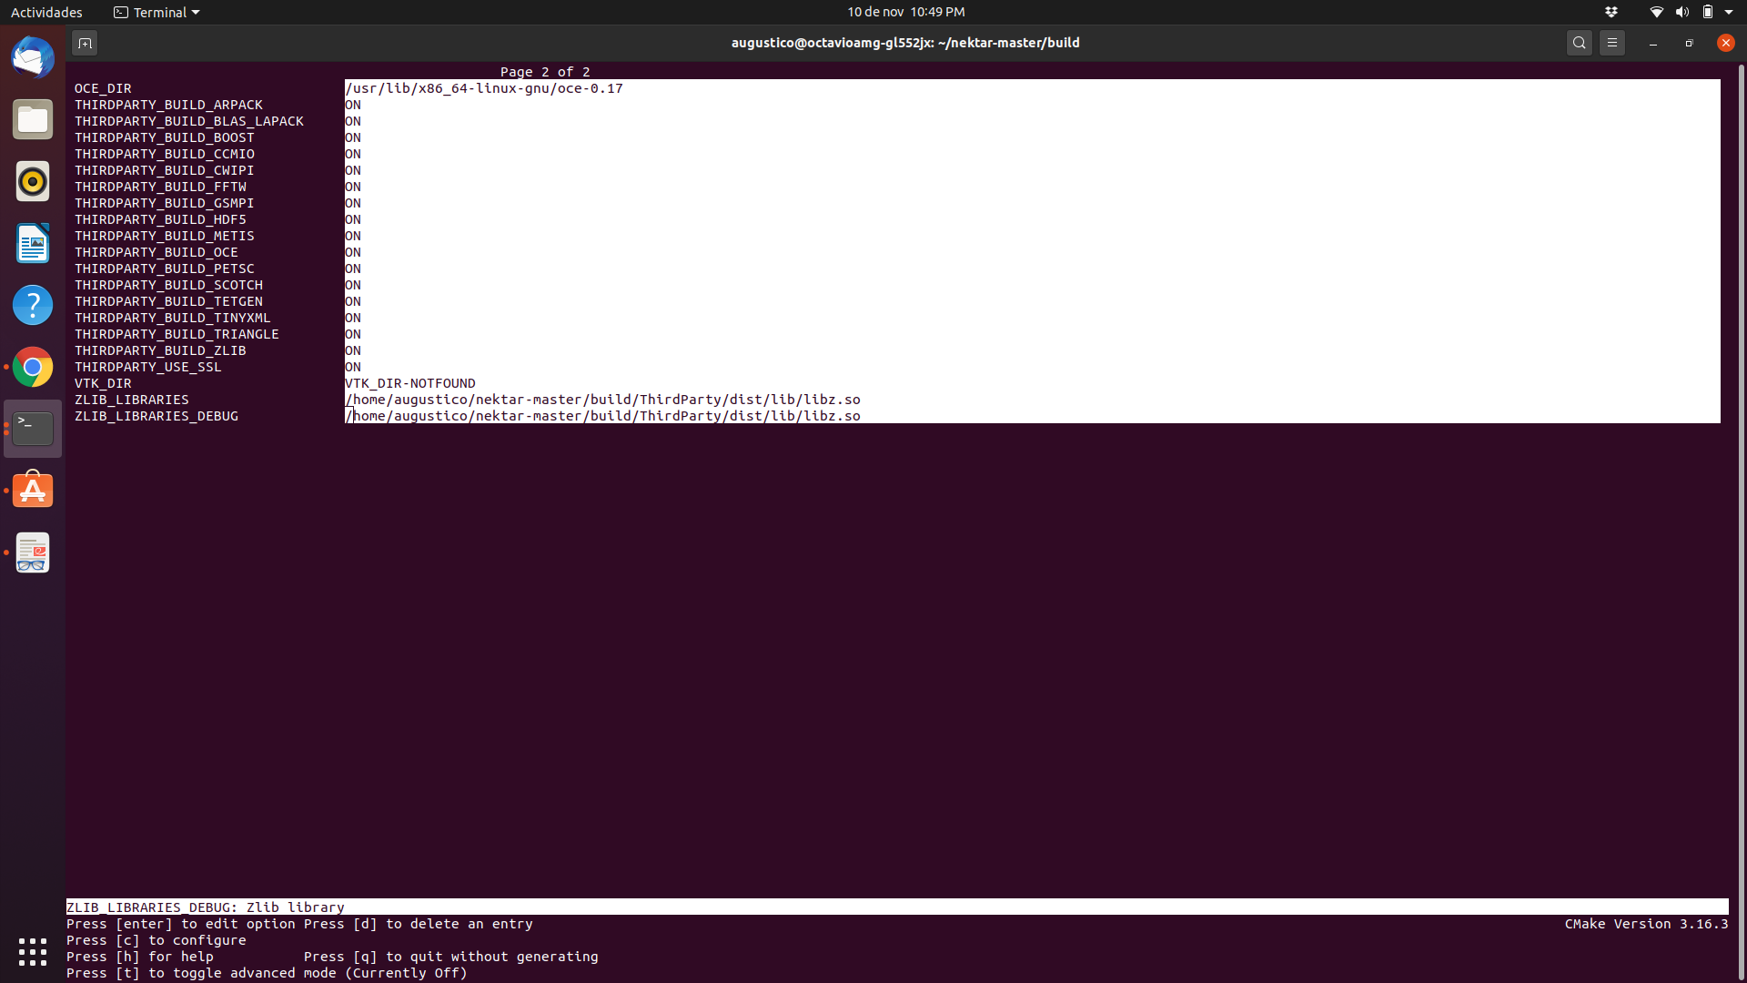Show applications grid button
This screenshot has height=983, width=1747.
pyautogui.click(x=33, y=952)
